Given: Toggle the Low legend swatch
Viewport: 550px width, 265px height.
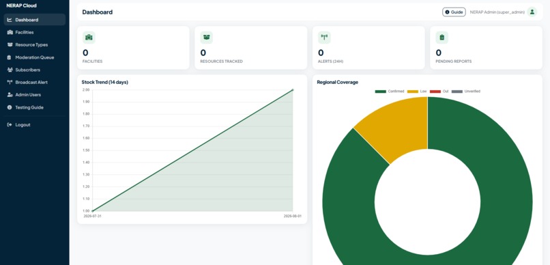Looking at the screenshot, I should click(x=412, y=92).
